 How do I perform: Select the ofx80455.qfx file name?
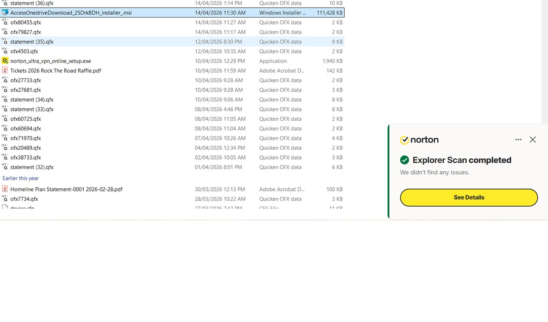tap(26, 22)
